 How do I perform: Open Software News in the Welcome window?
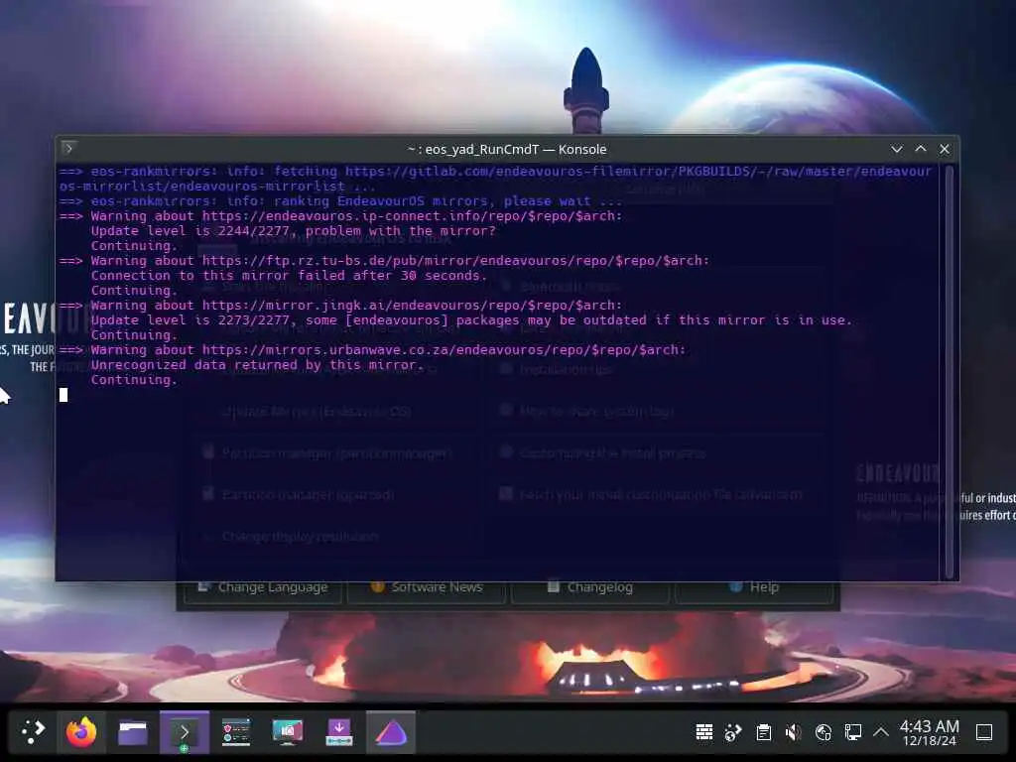click(x=427, y=587)
